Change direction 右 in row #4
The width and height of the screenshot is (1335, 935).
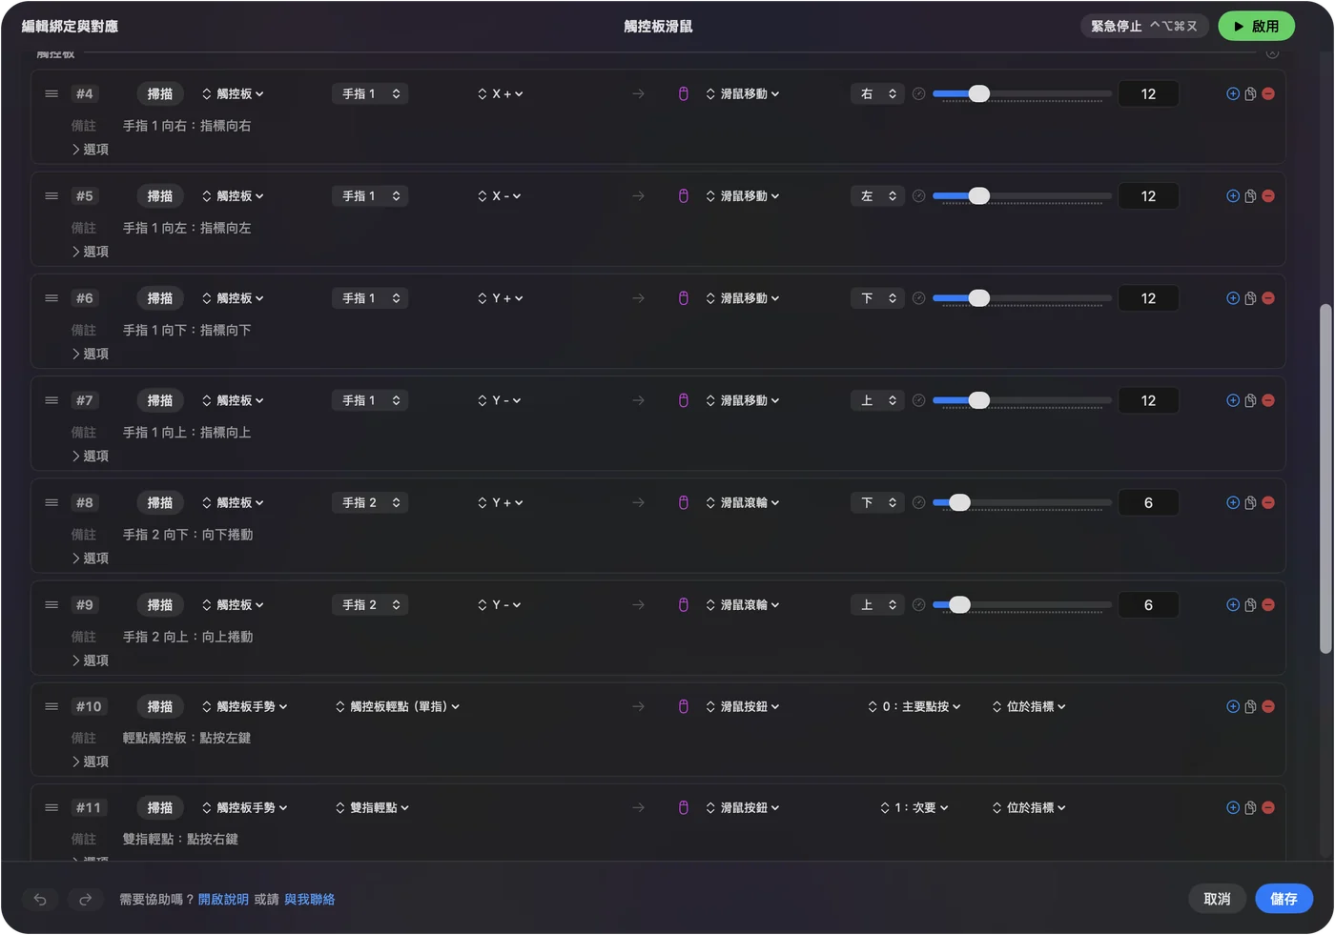(877, 94)
